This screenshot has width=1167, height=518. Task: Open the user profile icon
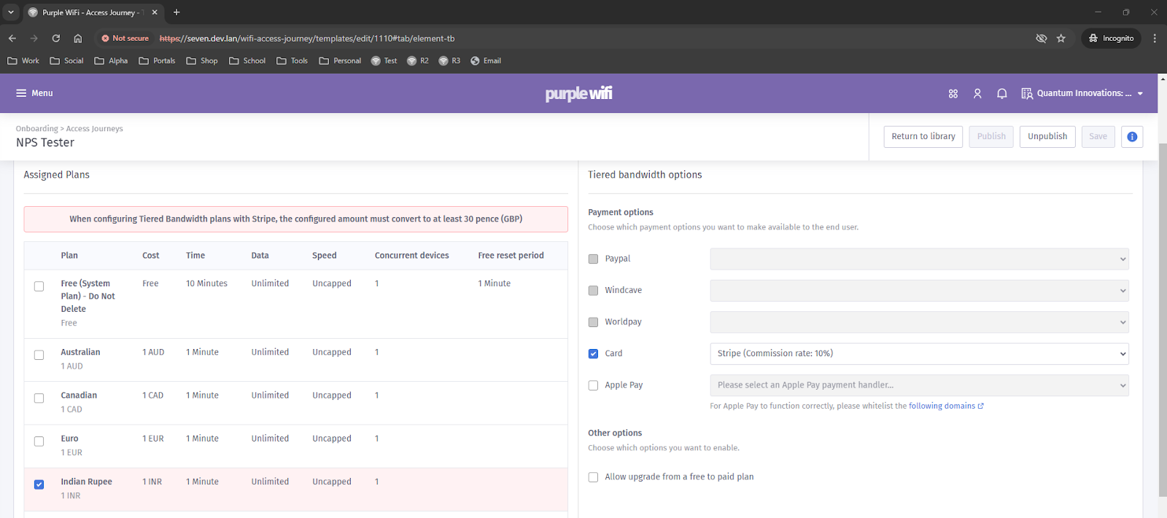click(x=977, y=93)
